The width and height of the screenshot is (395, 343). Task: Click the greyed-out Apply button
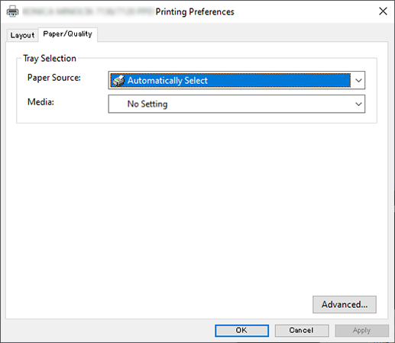pos(361,330)
